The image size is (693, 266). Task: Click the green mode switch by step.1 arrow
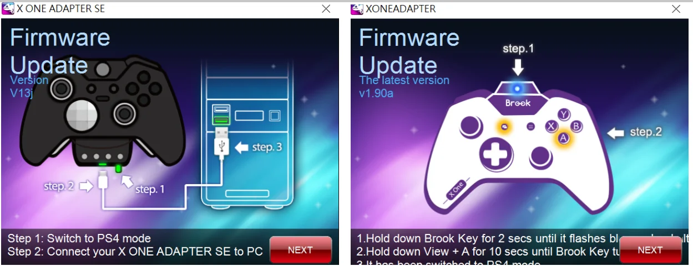click(118, 169)
